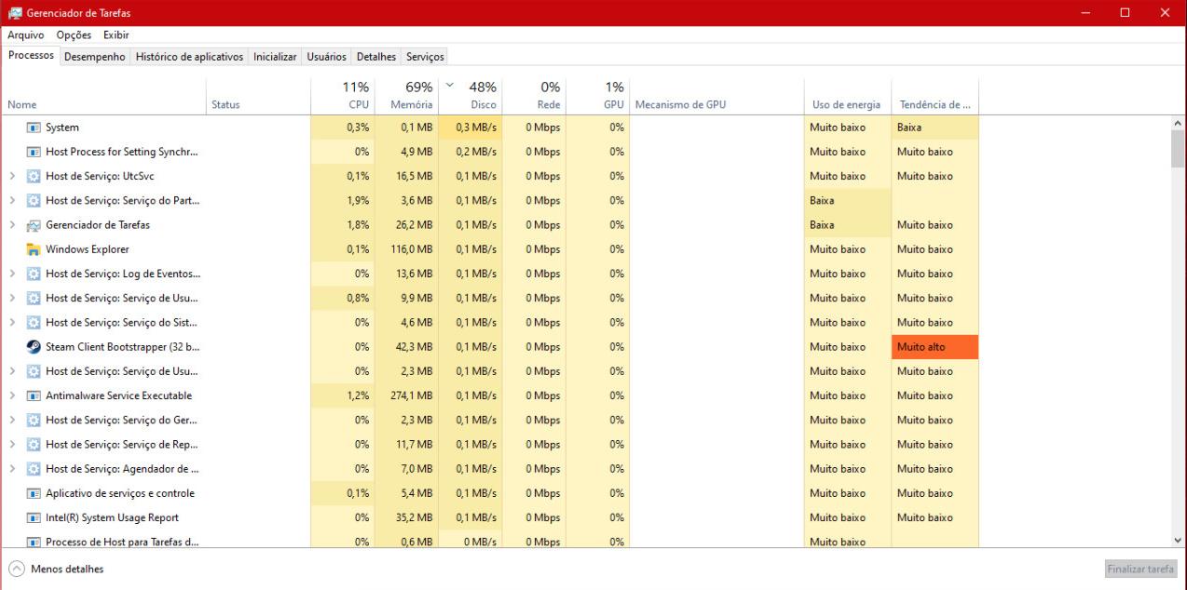Expand Host de Serviço: Log de Eventos
Viewport: 1187px width, 590px height.
click(12, 274)
